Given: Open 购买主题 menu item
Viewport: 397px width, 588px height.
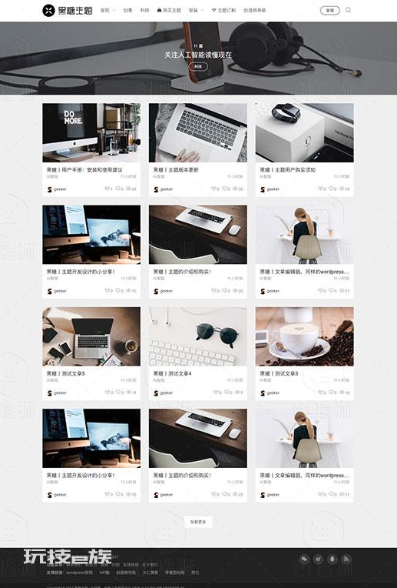Looking at the screenshot, I should [x=169, y=11].
